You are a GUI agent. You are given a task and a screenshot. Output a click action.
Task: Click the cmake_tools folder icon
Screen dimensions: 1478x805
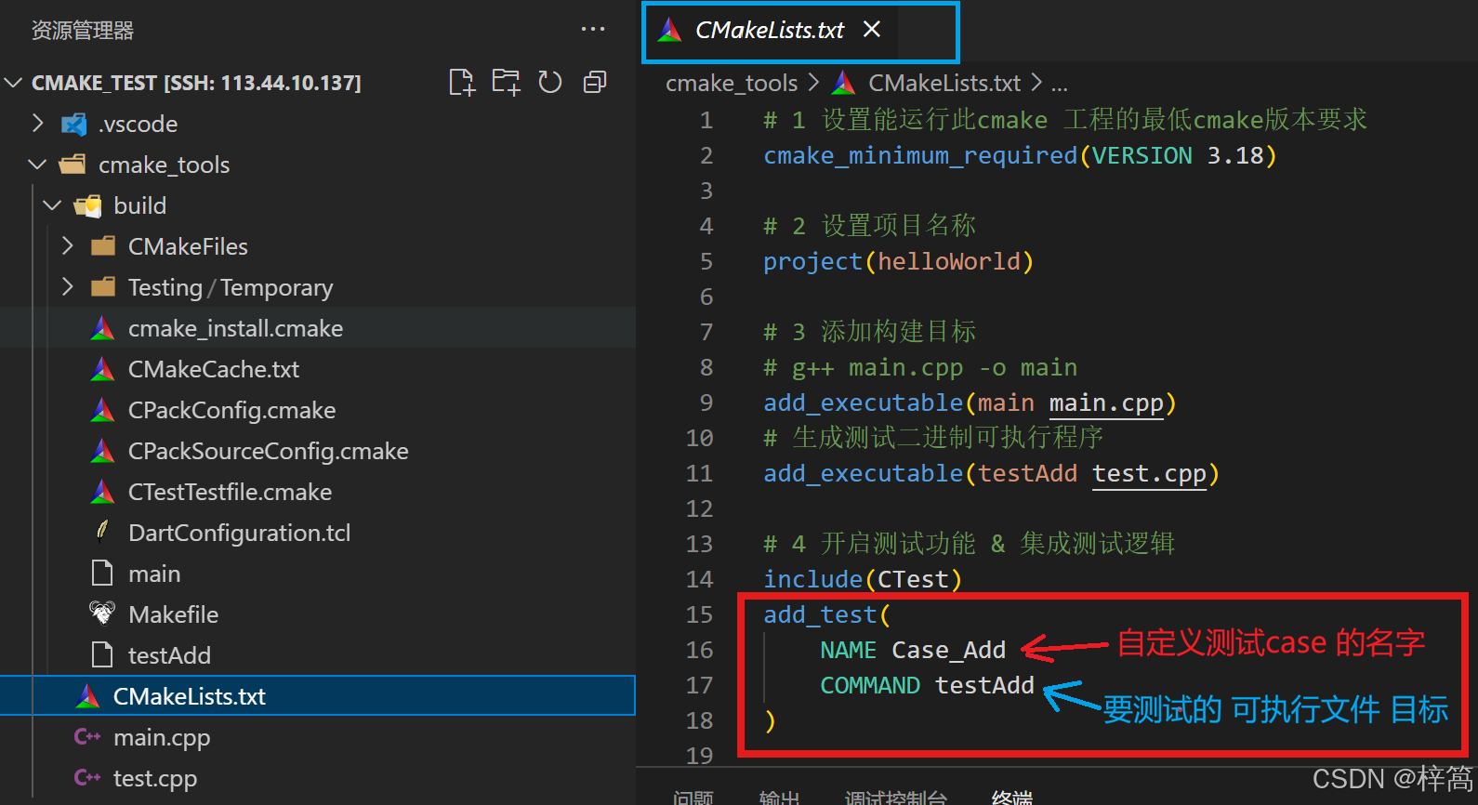pyautogui.click(x=73, y=165)
